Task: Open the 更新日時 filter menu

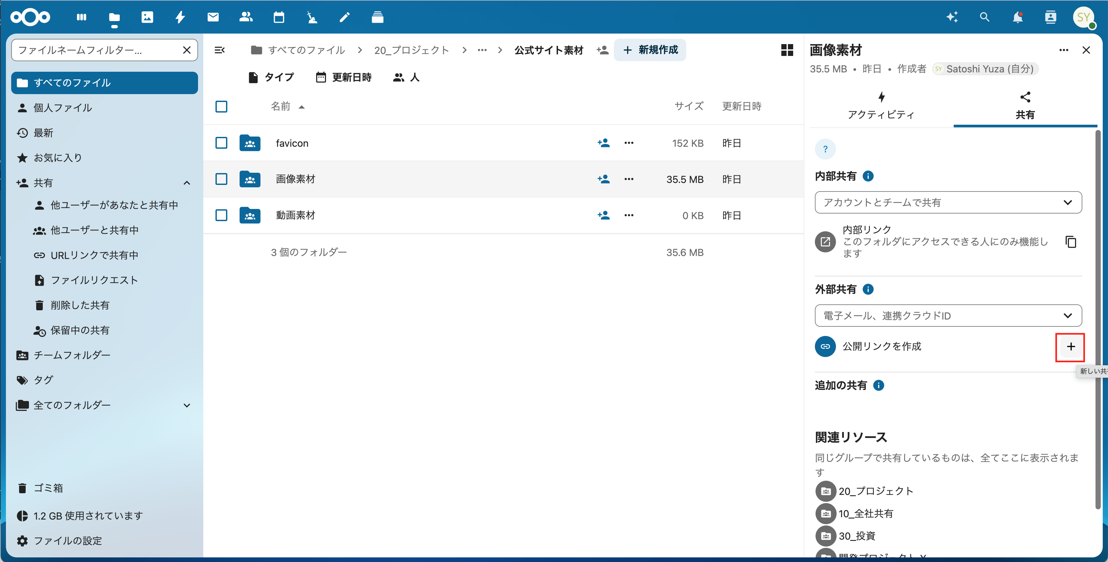Action: pyautogui.click(x=344, y=77)
